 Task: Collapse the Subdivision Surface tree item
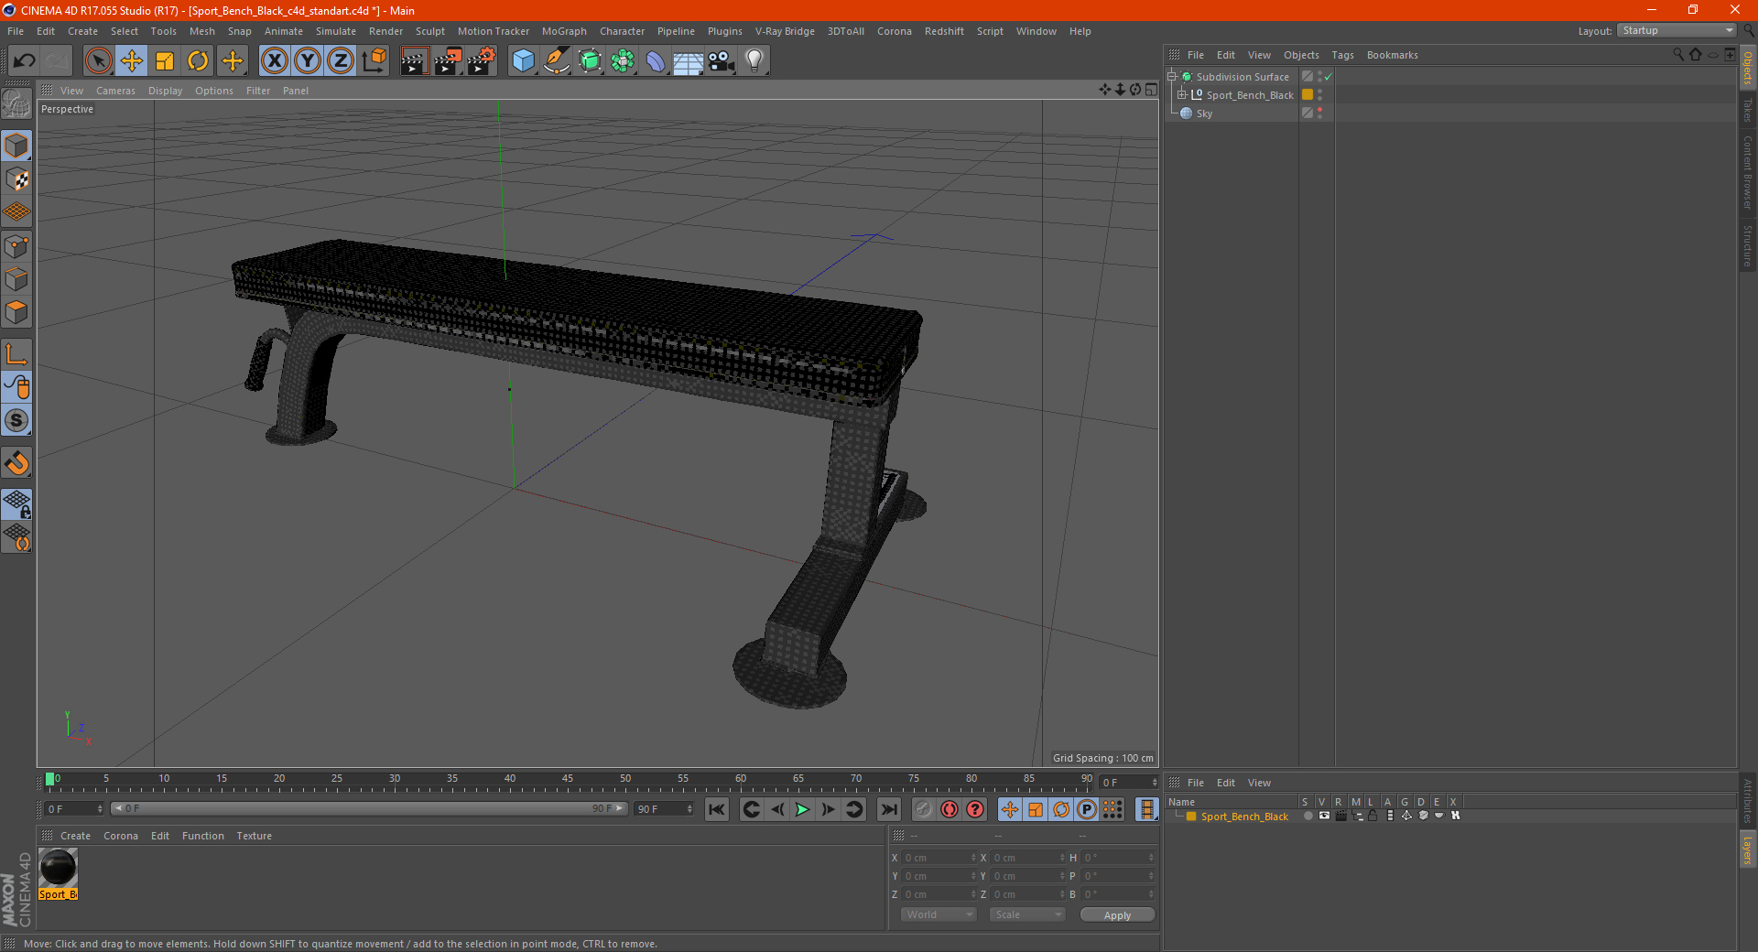click(1171, 77)
